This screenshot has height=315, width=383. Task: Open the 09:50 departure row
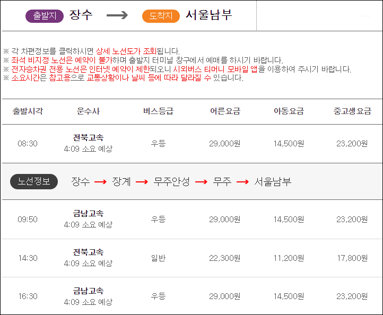[192, 219]
